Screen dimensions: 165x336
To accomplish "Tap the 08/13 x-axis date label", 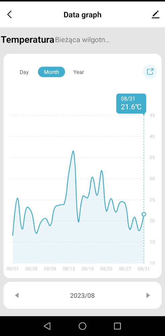I will (69, 269).
